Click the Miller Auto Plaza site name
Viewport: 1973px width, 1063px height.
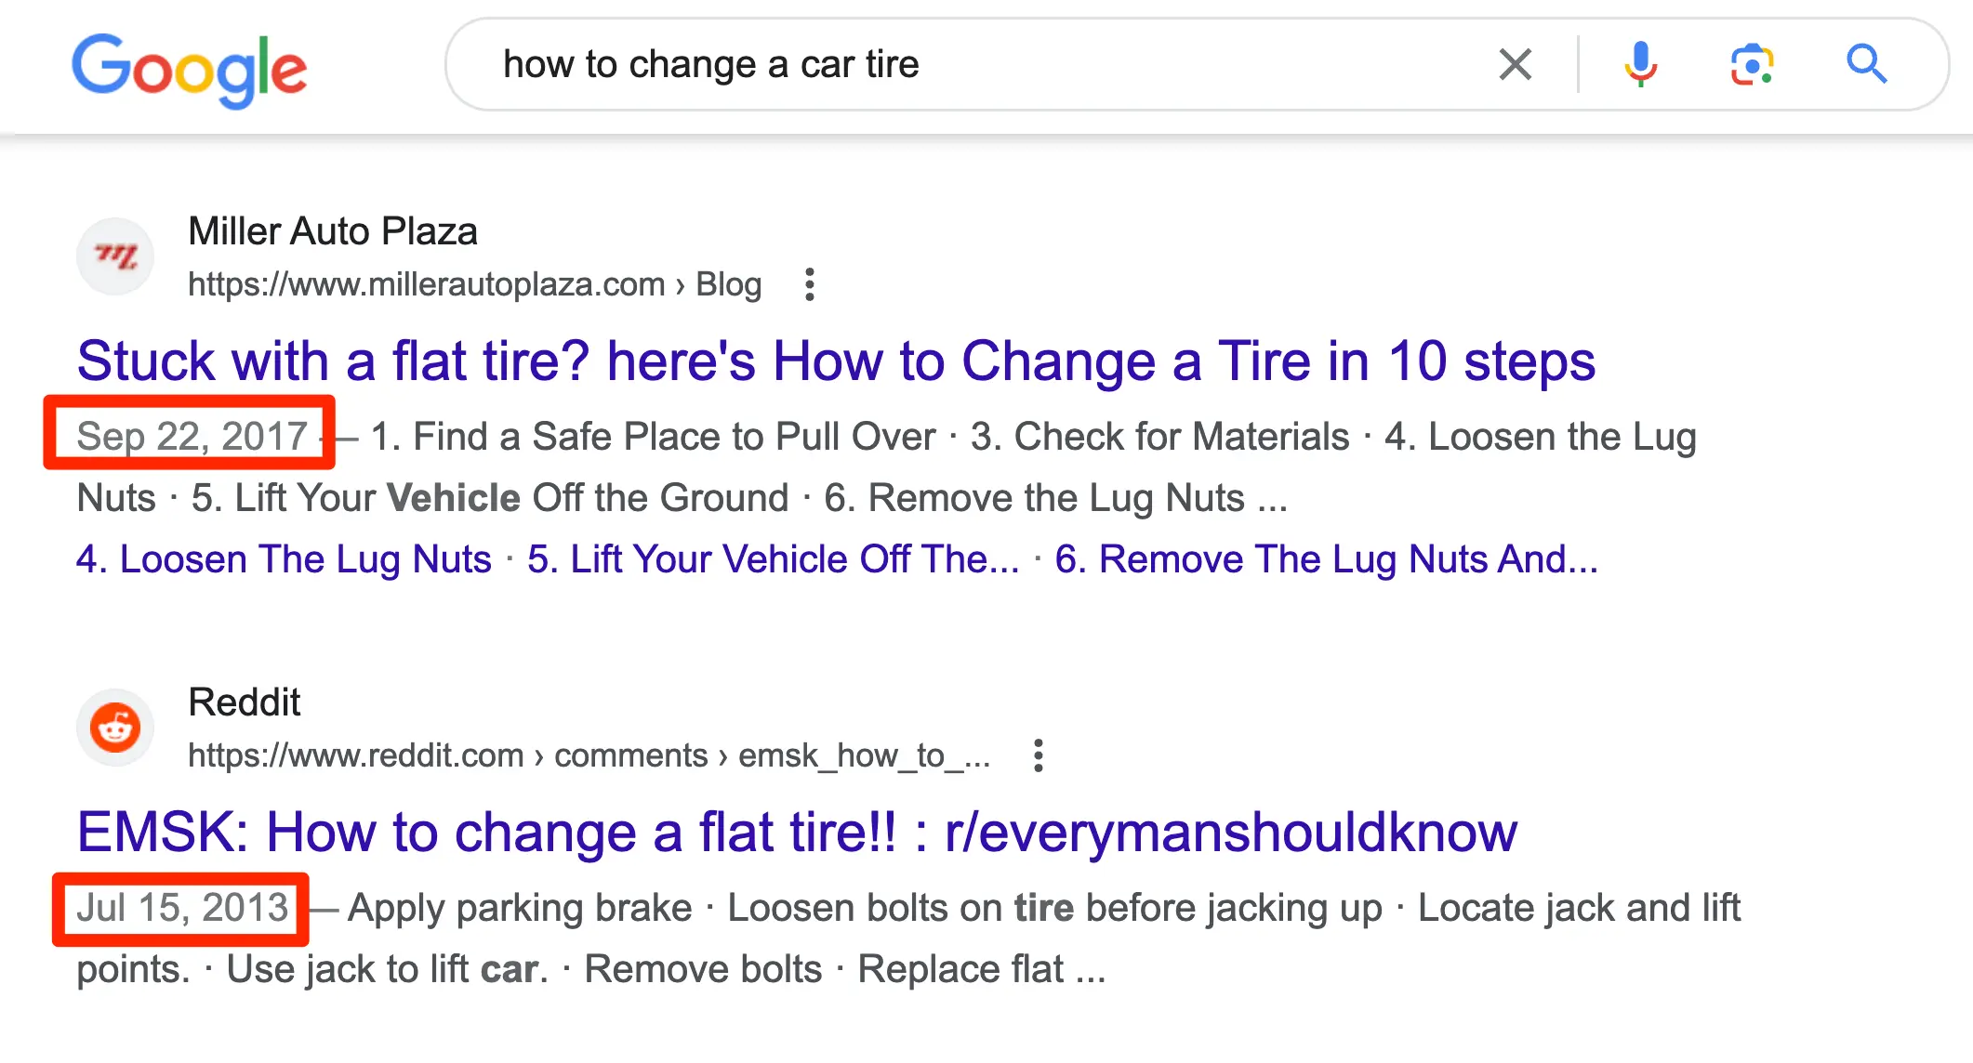(x=333, y=231)
